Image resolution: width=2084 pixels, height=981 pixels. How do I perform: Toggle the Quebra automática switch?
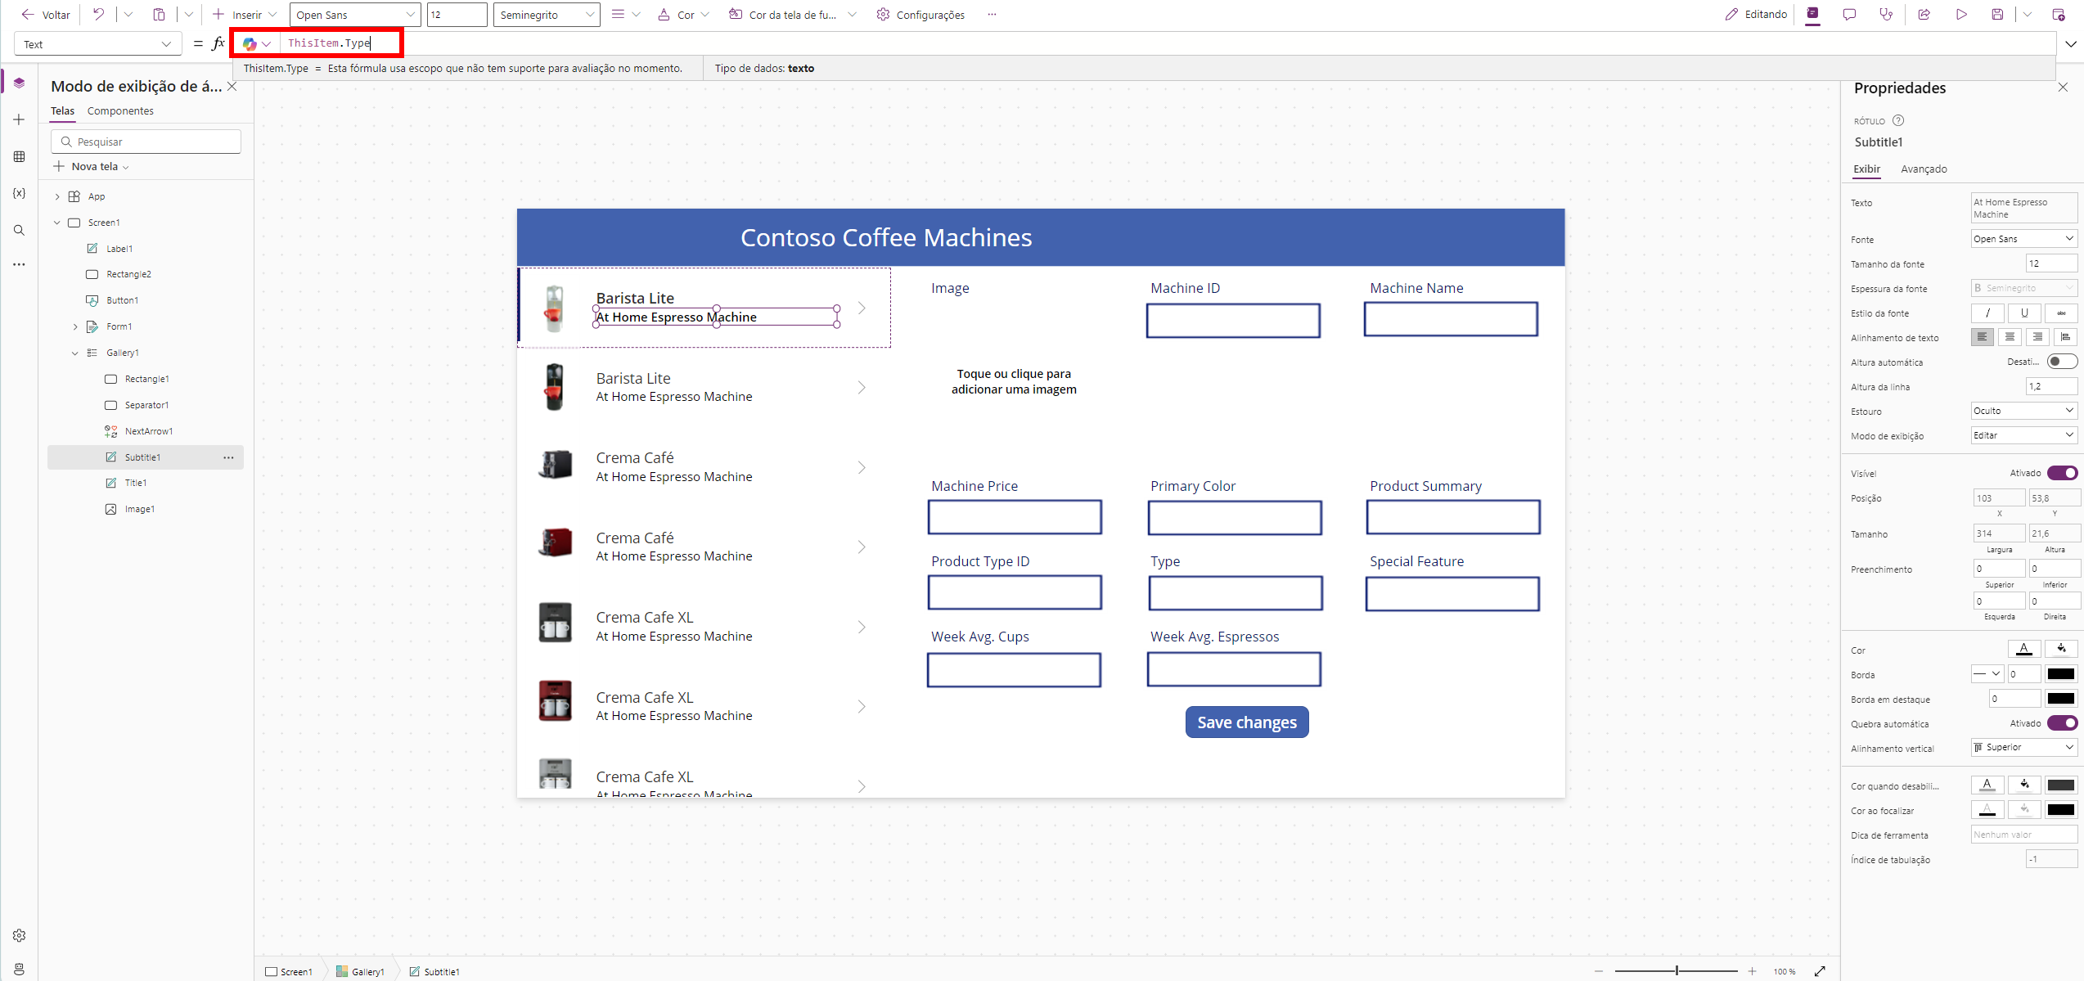coord(2062,723)
